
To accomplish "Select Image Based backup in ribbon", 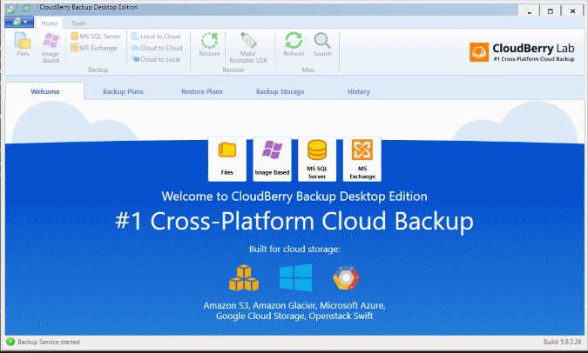I will pyautogui.click(x=51, y=48).
